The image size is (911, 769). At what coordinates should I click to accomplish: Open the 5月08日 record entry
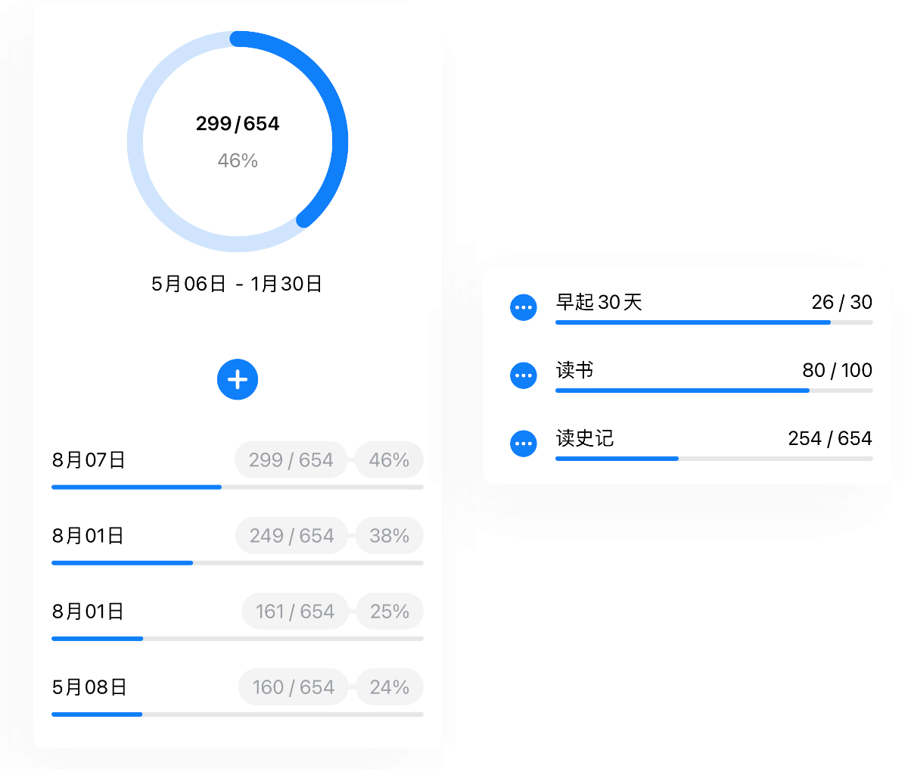[238, 693]
